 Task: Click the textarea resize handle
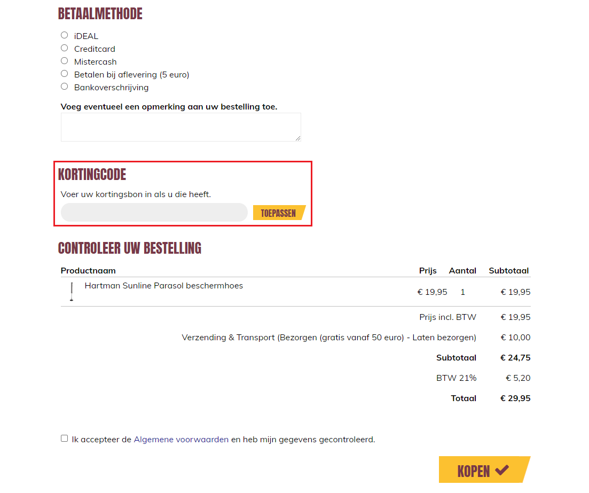pyautogui.click(x=298, y=138)
